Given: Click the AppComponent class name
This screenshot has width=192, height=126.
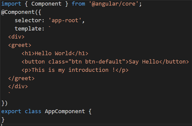Looking at the screenshot, I should (65, 111).
